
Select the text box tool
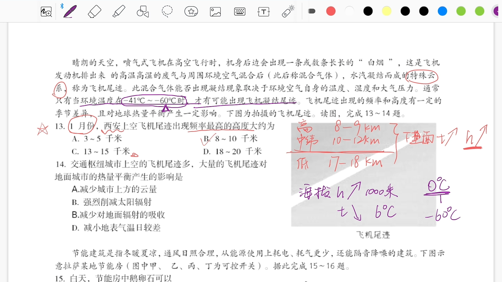pos(264,11)
